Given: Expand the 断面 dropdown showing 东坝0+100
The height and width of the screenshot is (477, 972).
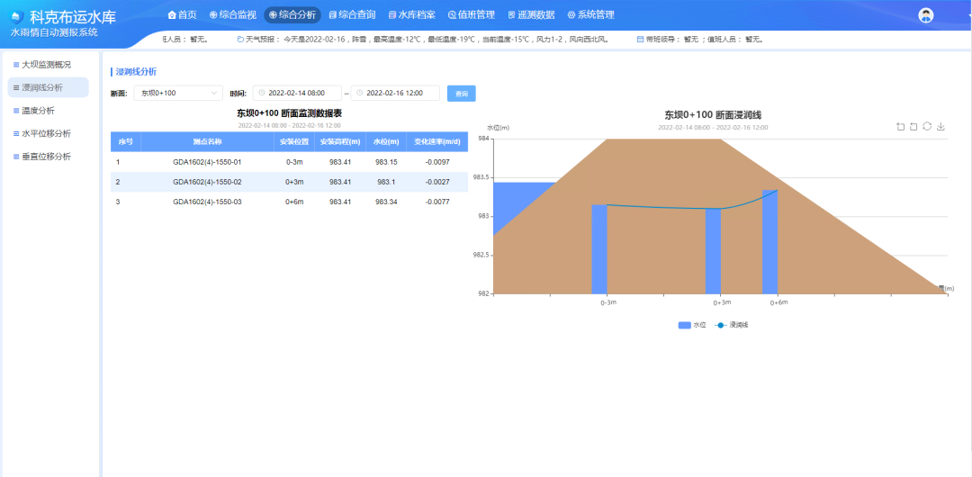Looking at the screenshot, I should point(178,93).
